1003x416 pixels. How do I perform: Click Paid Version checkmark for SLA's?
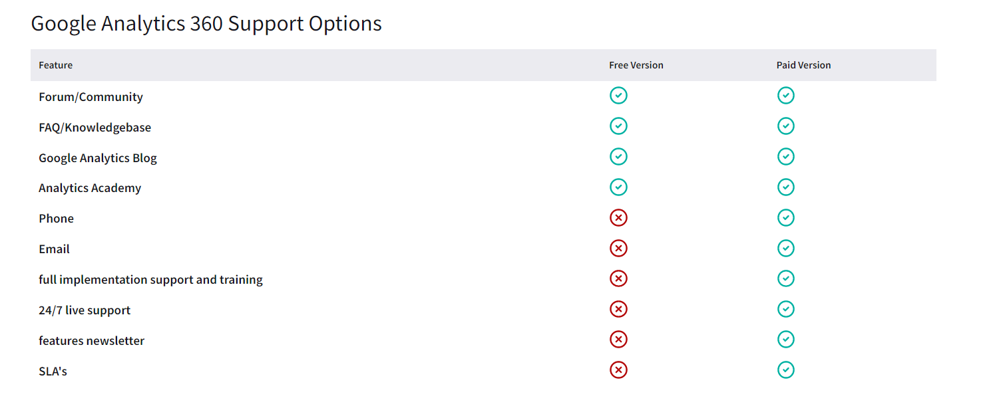pyautogui.click(x=786, y=370)
